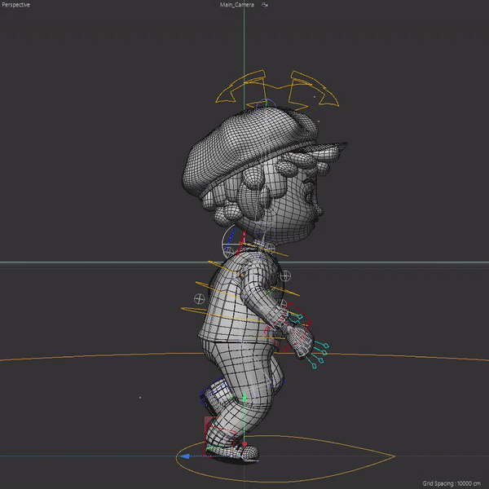Select the yellow neck ring controller
The height and width of the screenshot is (489, 489).
point(266,249)
